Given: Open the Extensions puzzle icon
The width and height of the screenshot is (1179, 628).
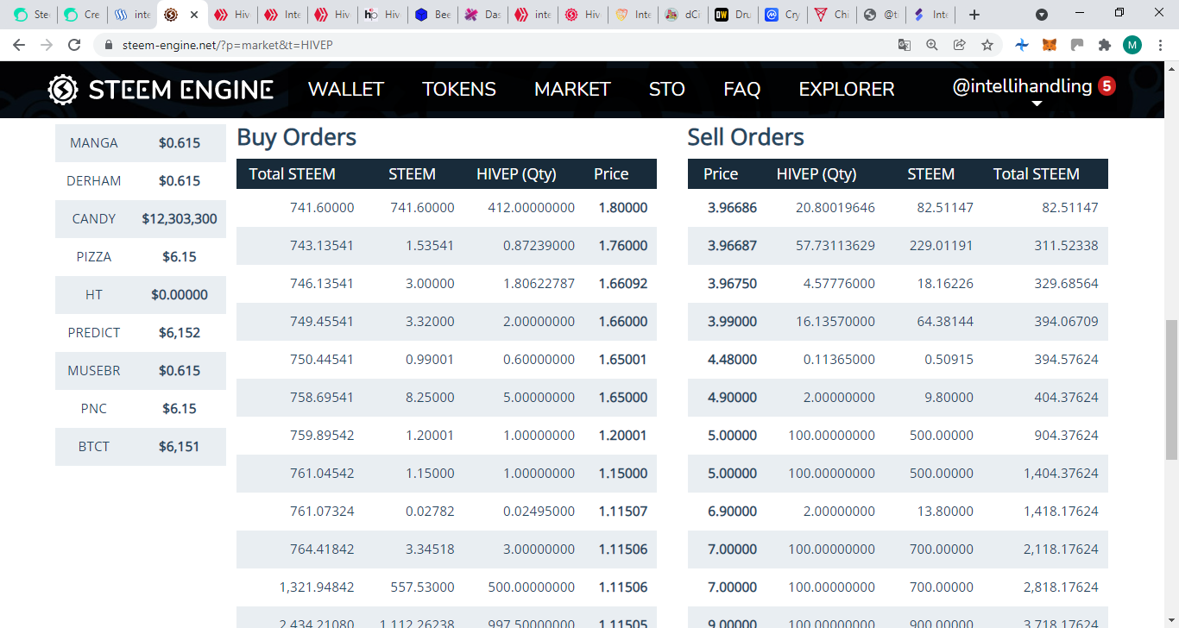Looking at the screenshot, I should (1105, 45).
